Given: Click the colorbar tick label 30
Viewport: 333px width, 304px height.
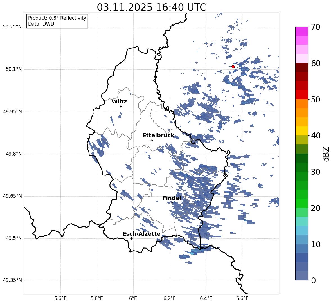Looking at the screenshot, I should pyautogui.click(x=316, y=172).
